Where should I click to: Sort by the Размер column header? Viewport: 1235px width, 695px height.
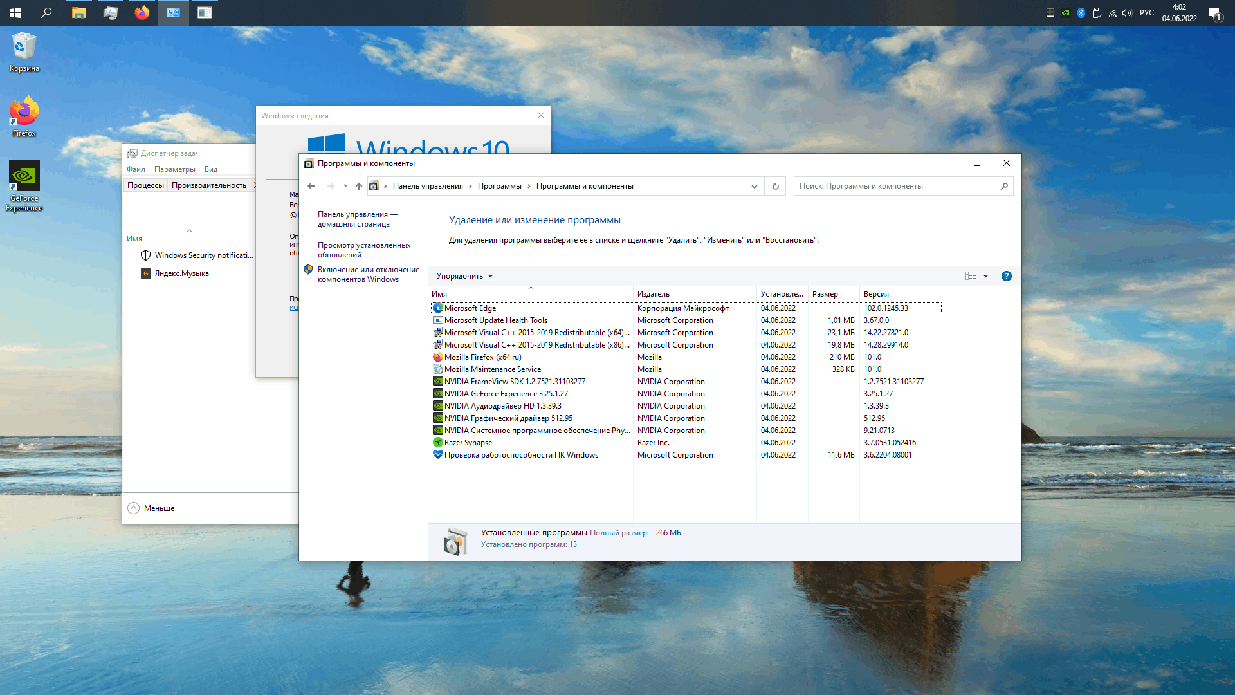tap(834, 294)
